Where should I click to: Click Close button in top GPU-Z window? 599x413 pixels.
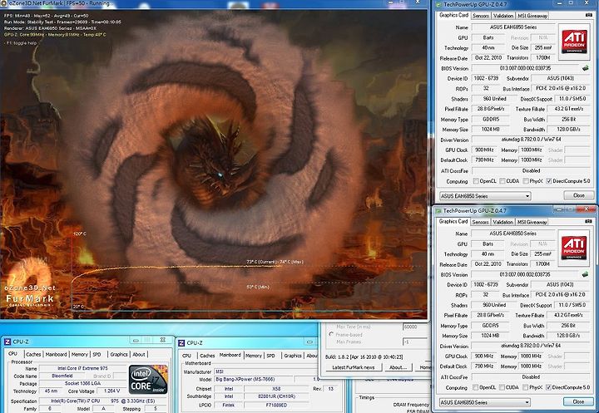(579, 195)
